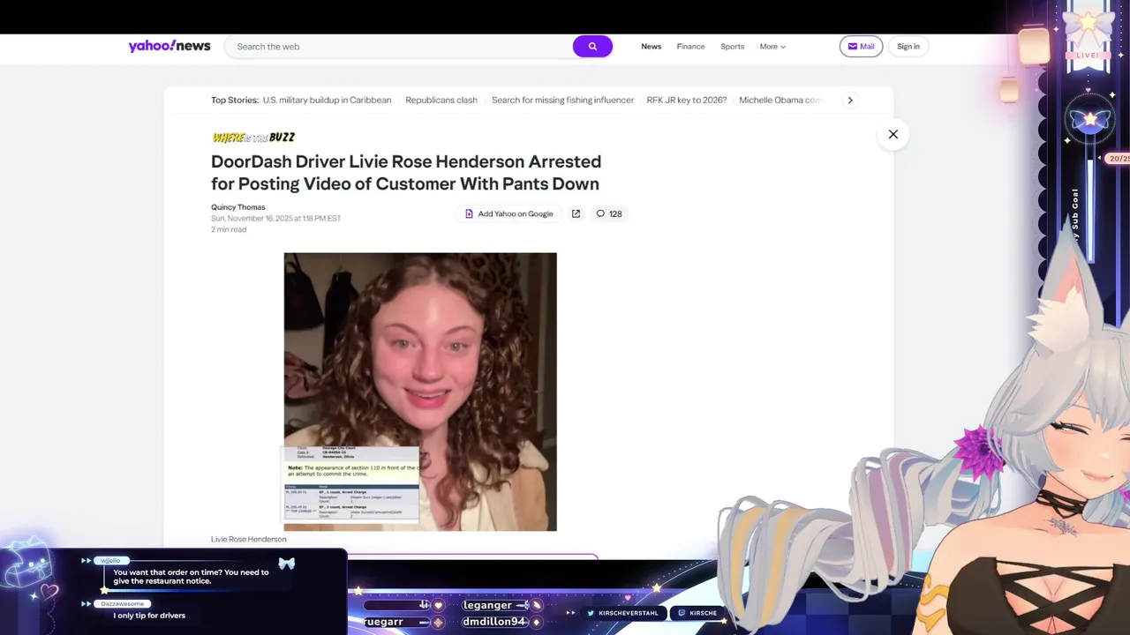This screenshot has width=1130, height=635.
Task: Open the Michelle Obama top story
Action: click(x=780, y=100)
